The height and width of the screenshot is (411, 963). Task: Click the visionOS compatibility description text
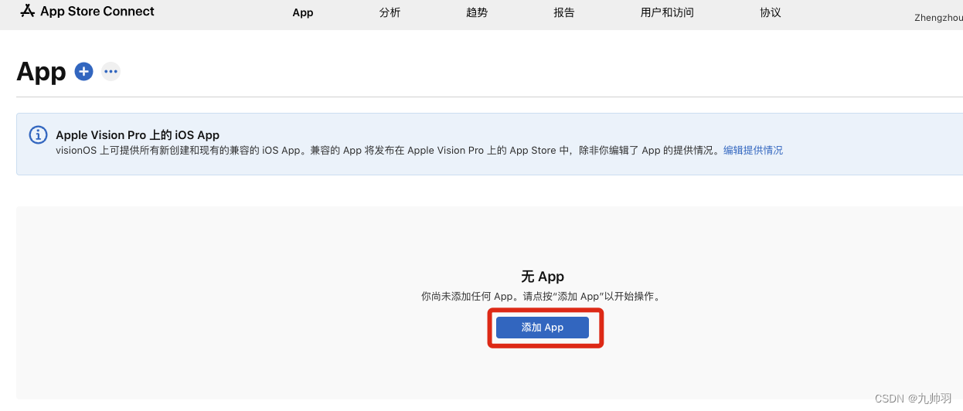pos(388,151)
